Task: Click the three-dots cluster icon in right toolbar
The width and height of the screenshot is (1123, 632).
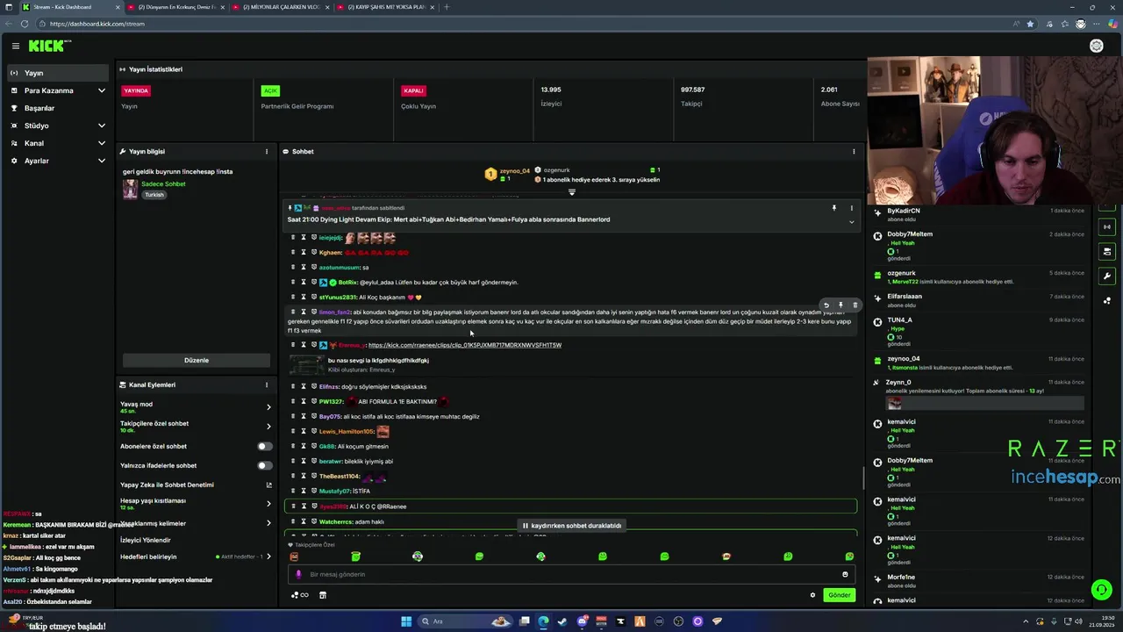Action: click(x=1107, y=300)
